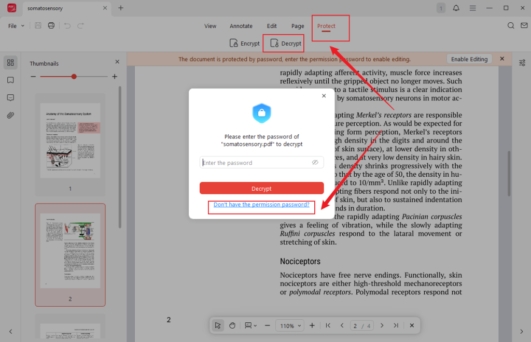
Task: Open the File menu dropdown
Action: click(15, 25)
